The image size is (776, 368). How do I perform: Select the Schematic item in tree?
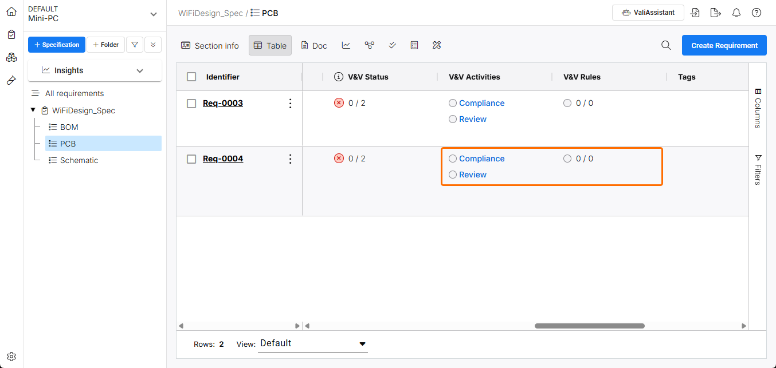point(79,160)
